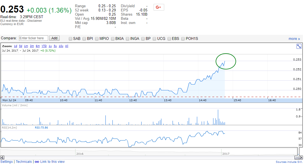
Task: Click right arrow of timeline scrollbar
Action: coord(301,158)
